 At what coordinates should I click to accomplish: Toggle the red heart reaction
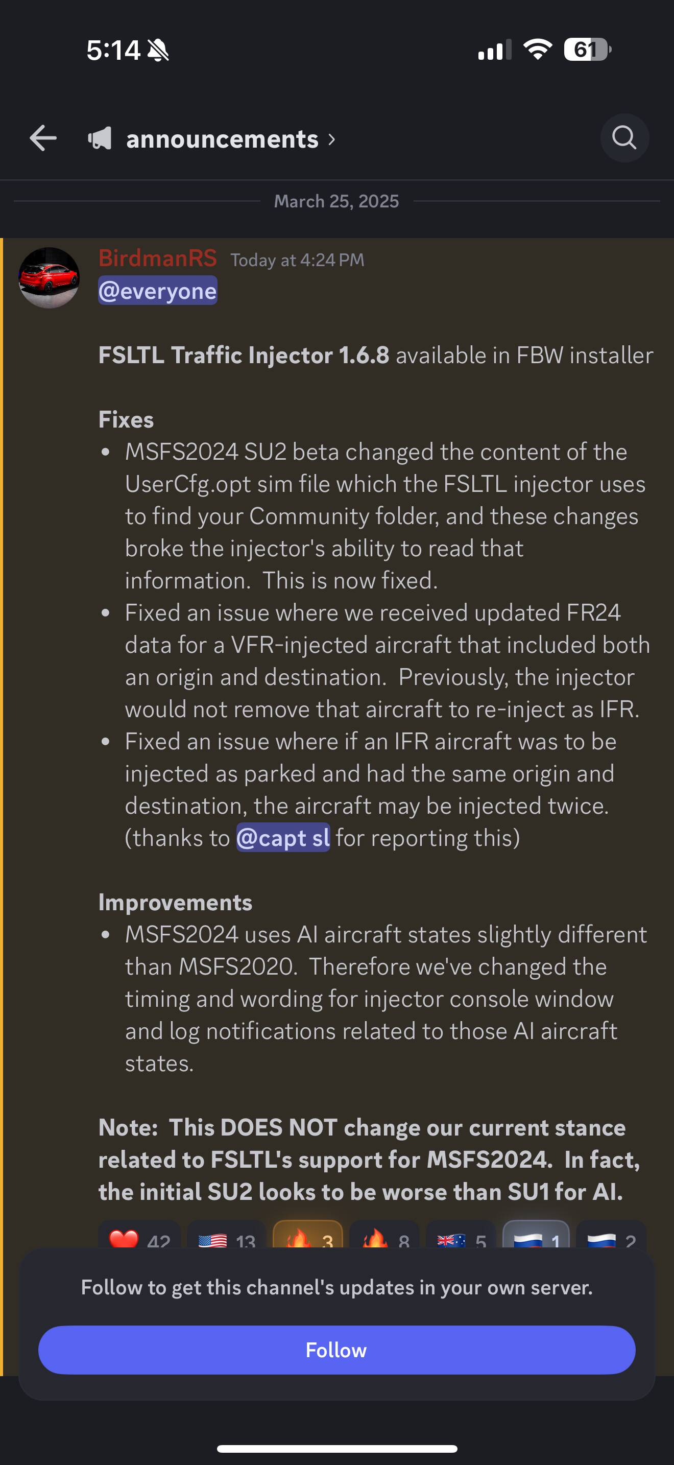click(139, 1235)
